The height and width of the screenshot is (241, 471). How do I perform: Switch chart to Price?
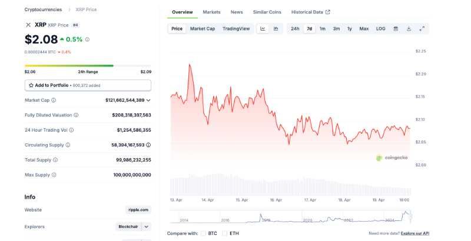pyautogui.click(x=177, y=29)
